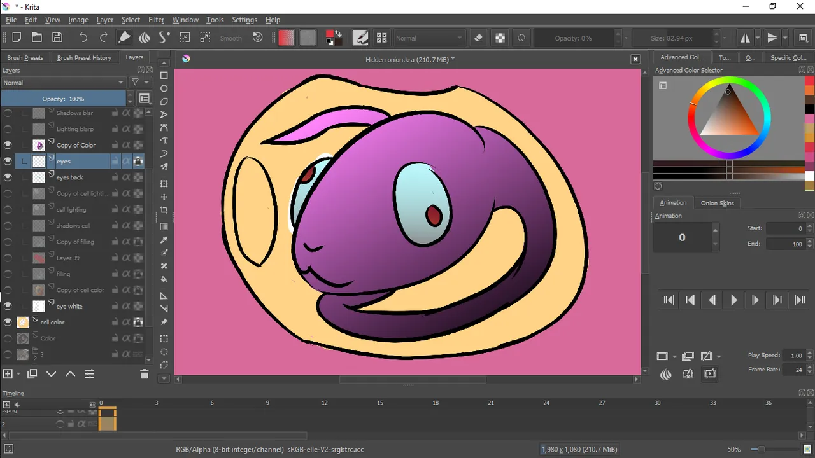
Task: Open the fill pattern swatch
Action: 308,38
